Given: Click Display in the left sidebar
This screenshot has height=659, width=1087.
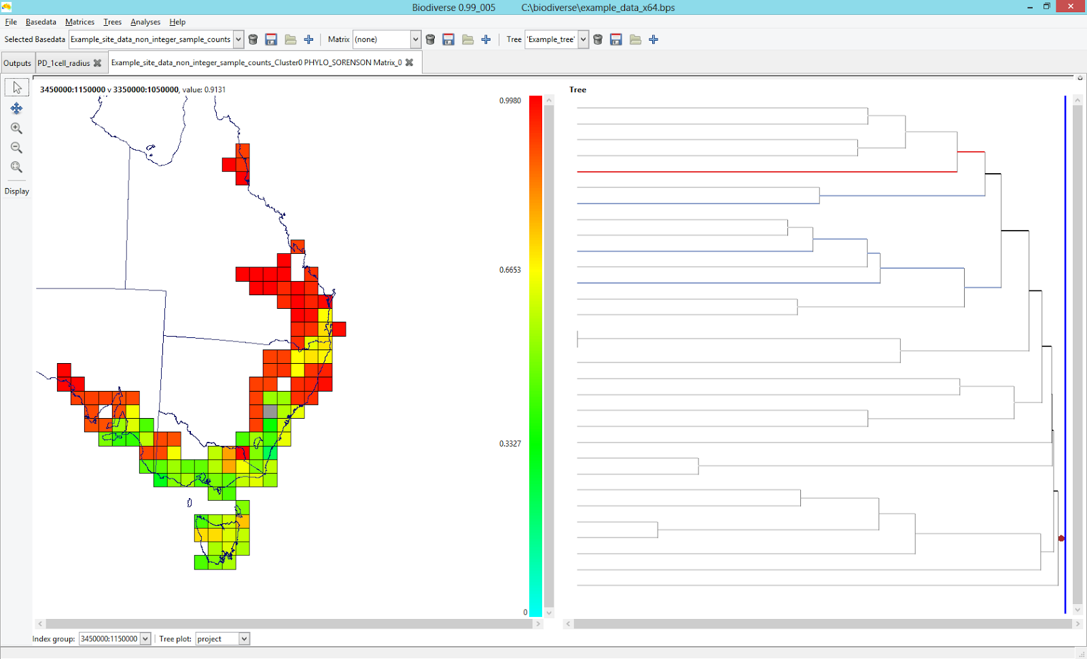Looking at the screenshot, I should pyautogui.click(x=16, y=191).
